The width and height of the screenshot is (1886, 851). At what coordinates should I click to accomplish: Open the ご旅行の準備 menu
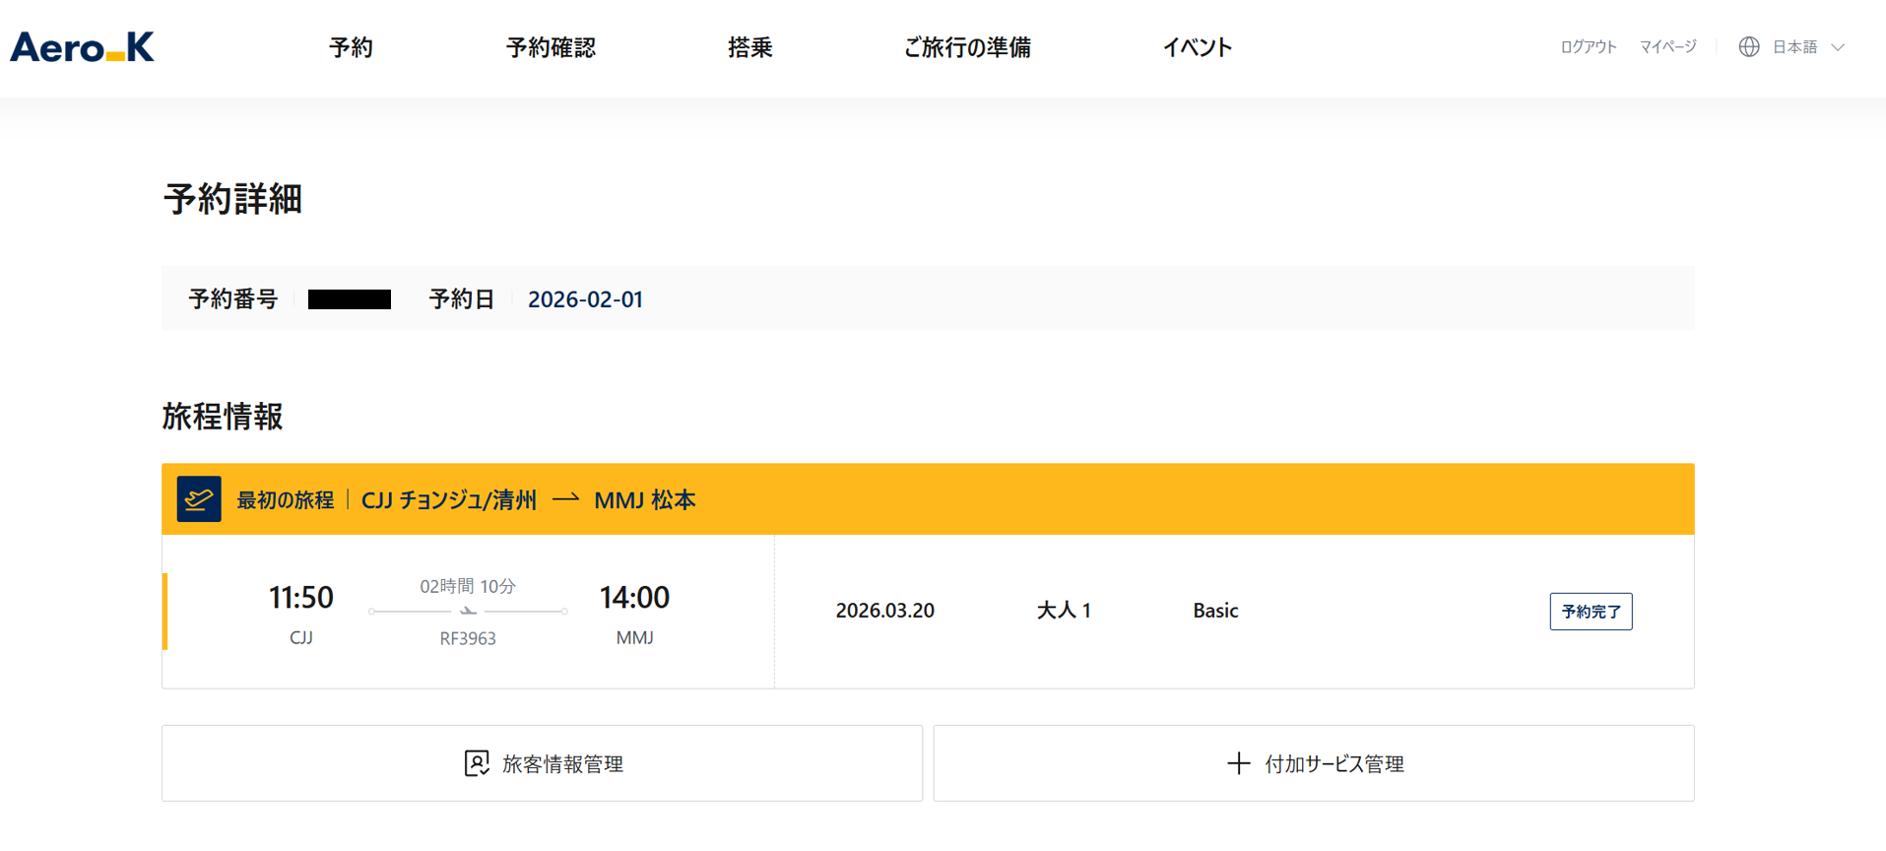[967, 47]
